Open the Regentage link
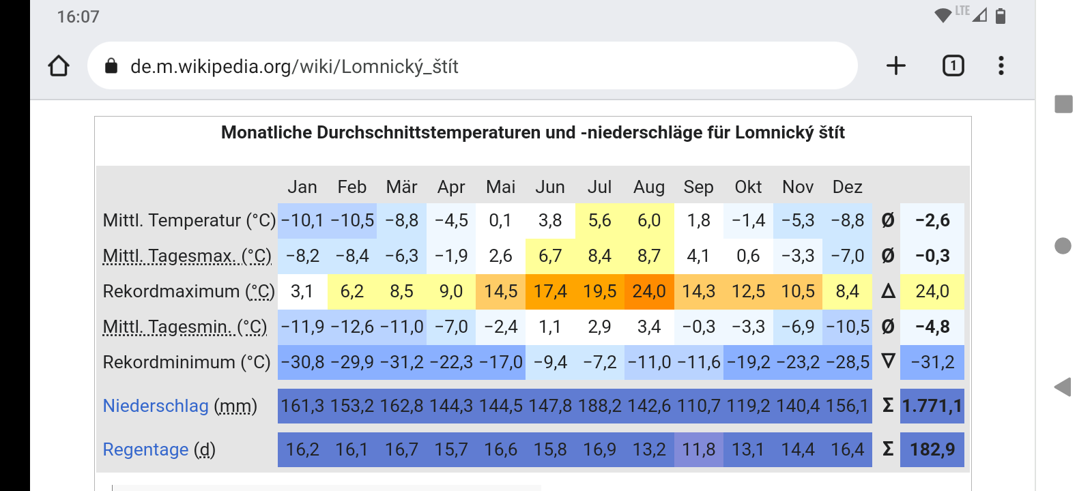 145,449
